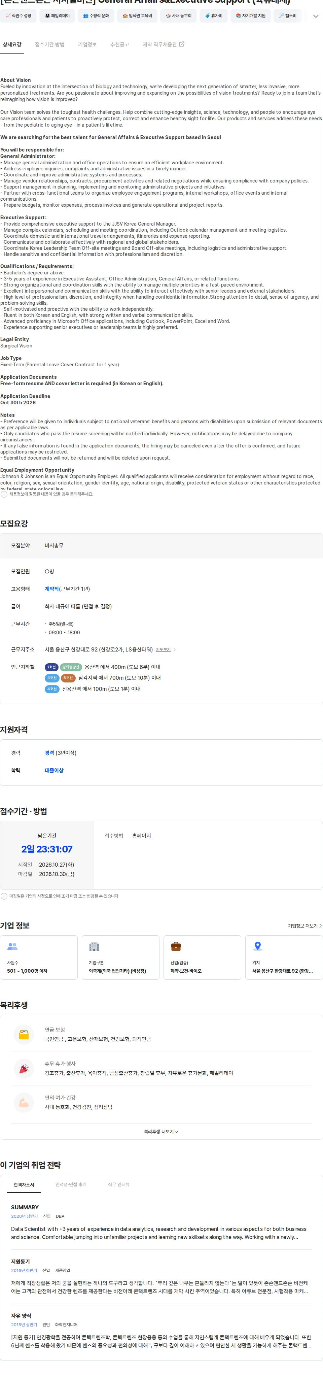323x1375 pixels.
Task: Switch to the 추천공고 tab
Action: click(119, 44)
